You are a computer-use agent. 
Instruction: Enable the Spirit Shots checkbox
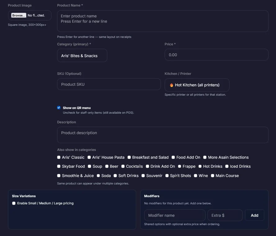point(167,175)
